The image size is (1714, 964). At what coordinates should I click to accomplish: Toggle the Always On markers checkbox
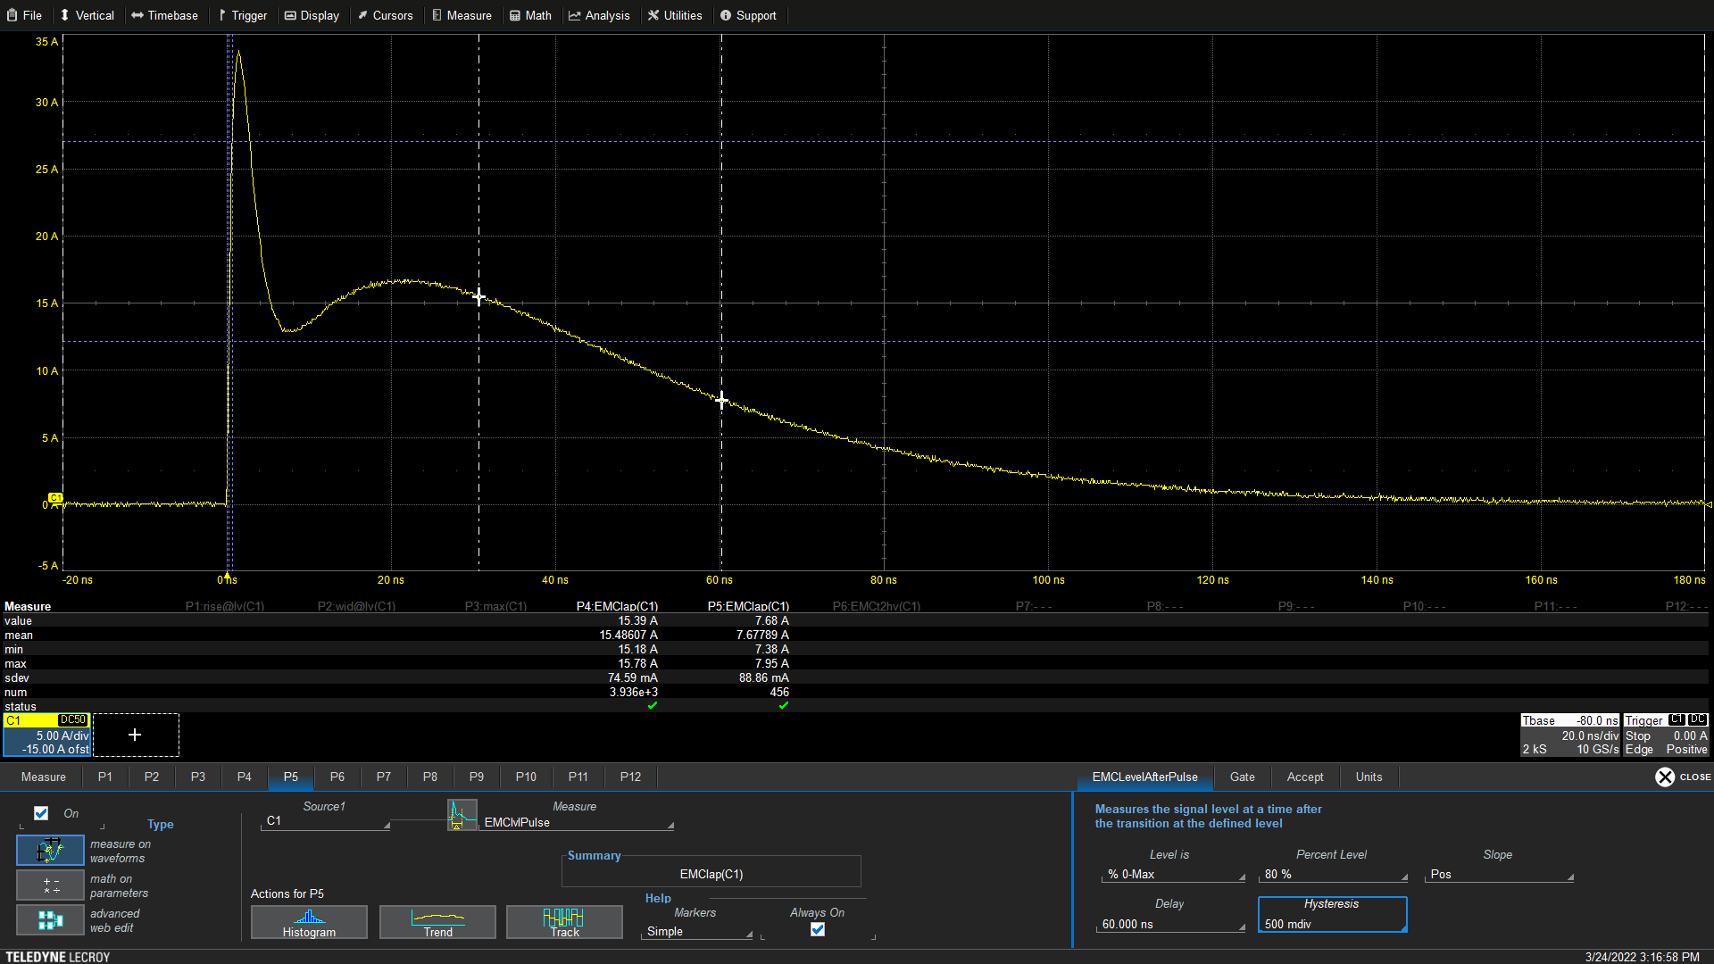tap(818, 929)
